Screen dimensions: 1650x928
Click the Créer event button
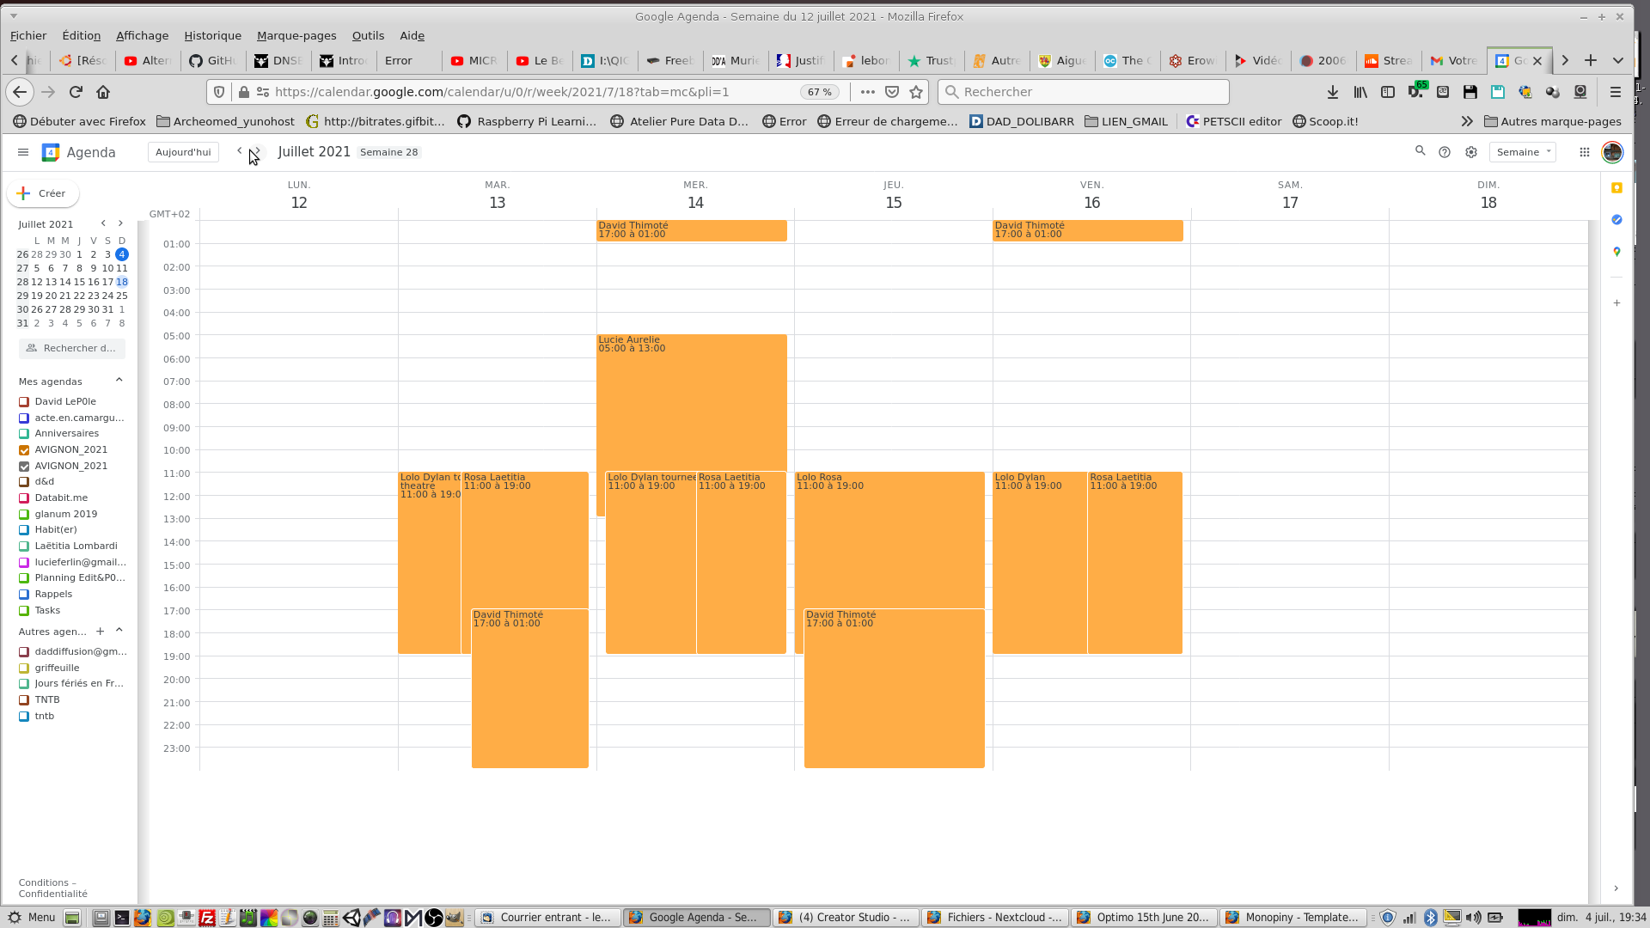(43, 193)
